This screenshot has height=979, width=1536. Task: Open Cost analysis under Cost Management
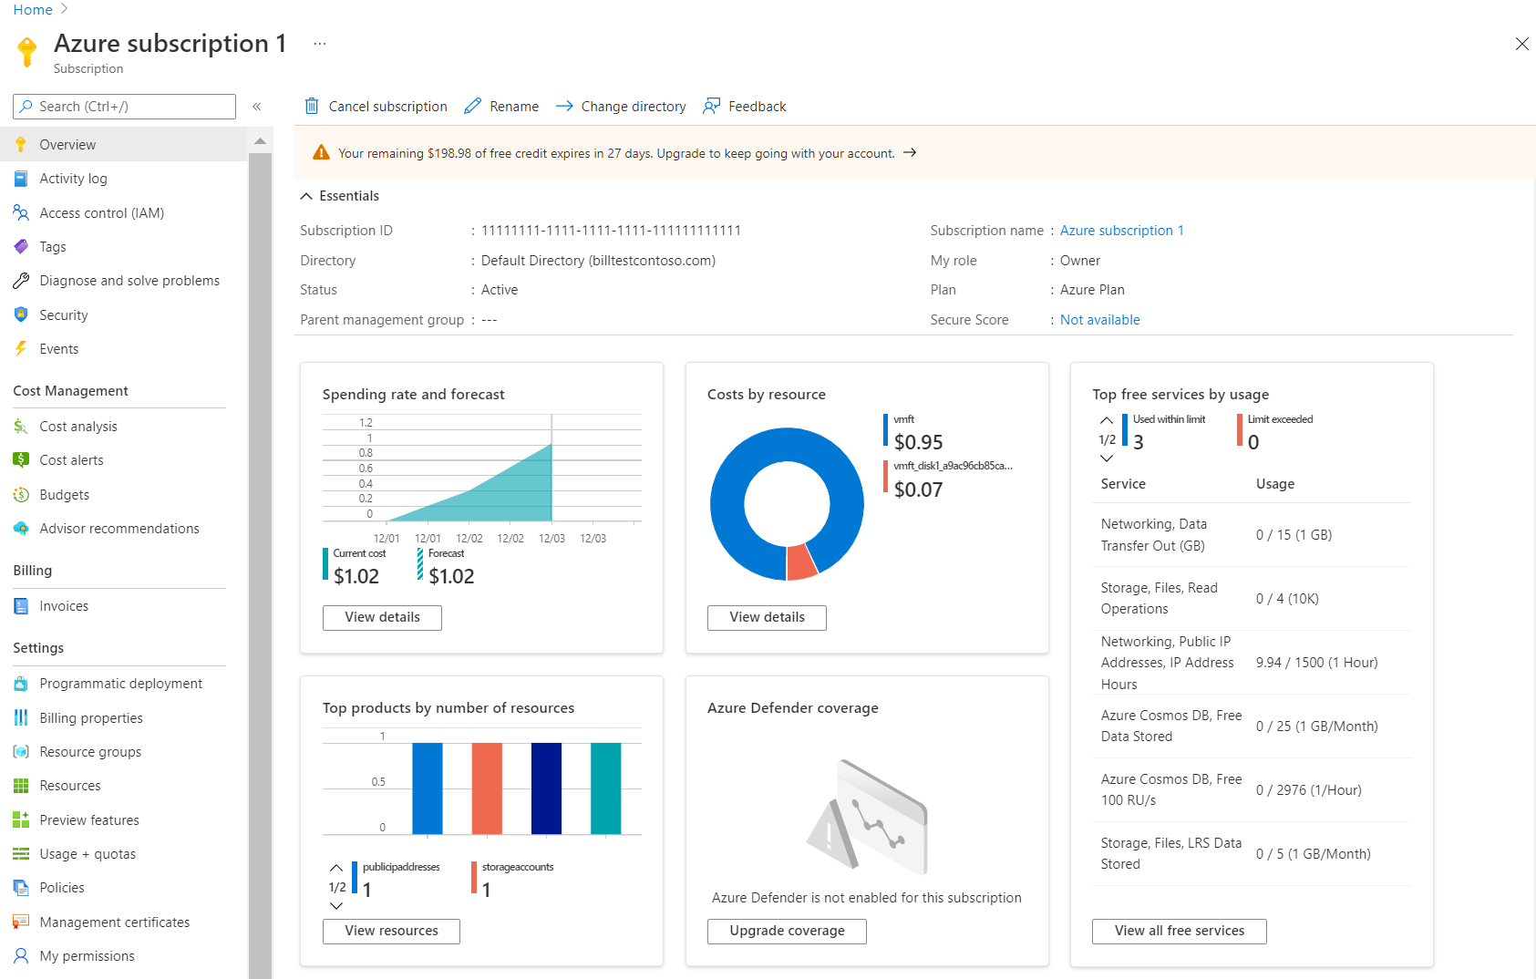(x=78, y=426)
